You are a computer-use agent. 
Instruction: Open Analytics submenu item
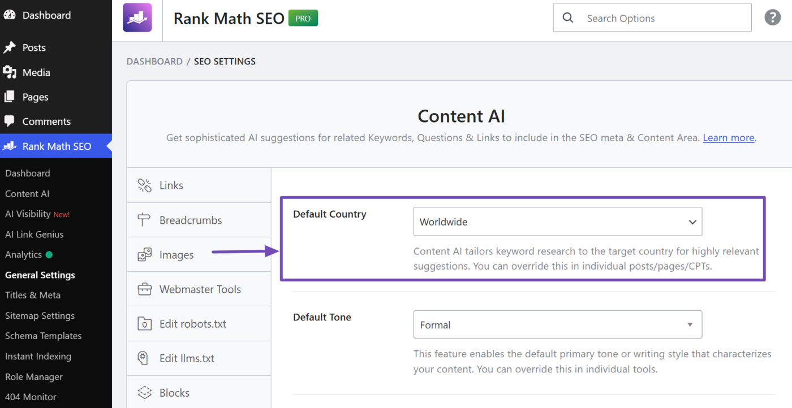tap(23, 254)
